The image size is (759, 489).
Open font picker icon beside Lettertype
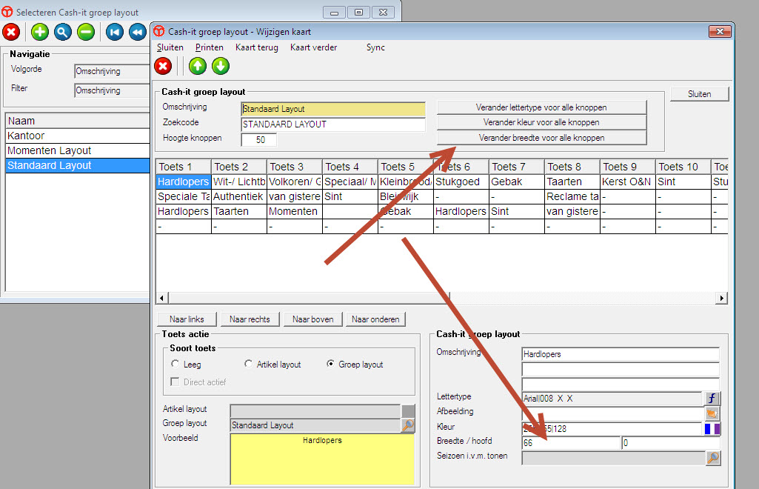(x=712, y=399)
